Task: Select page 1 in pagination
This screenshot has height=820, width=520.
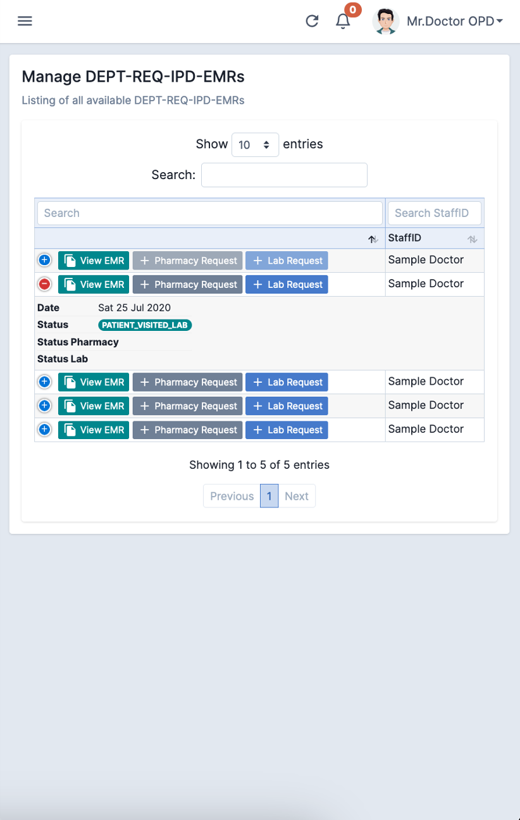Action: point(269,496)
